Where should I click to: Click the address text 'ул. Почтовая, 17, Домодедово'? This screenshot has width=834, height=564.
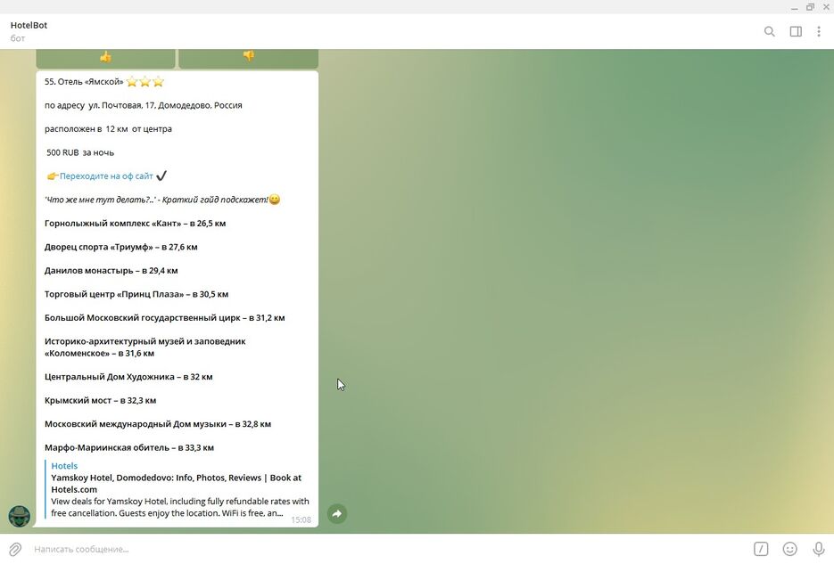click(x=150, y=105)
